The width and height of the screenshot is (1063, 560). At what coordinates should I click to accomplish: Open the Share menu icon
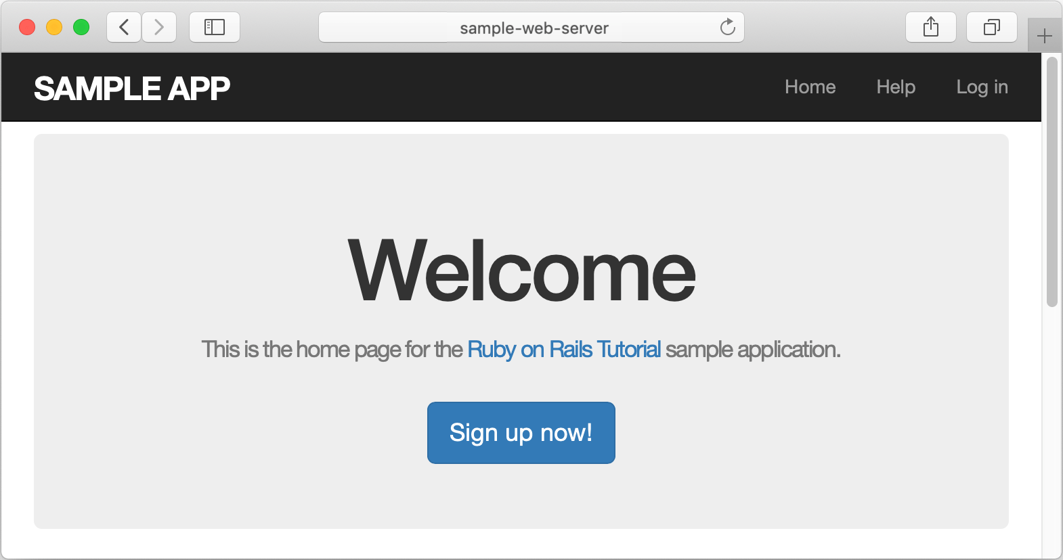click(931, 27)
